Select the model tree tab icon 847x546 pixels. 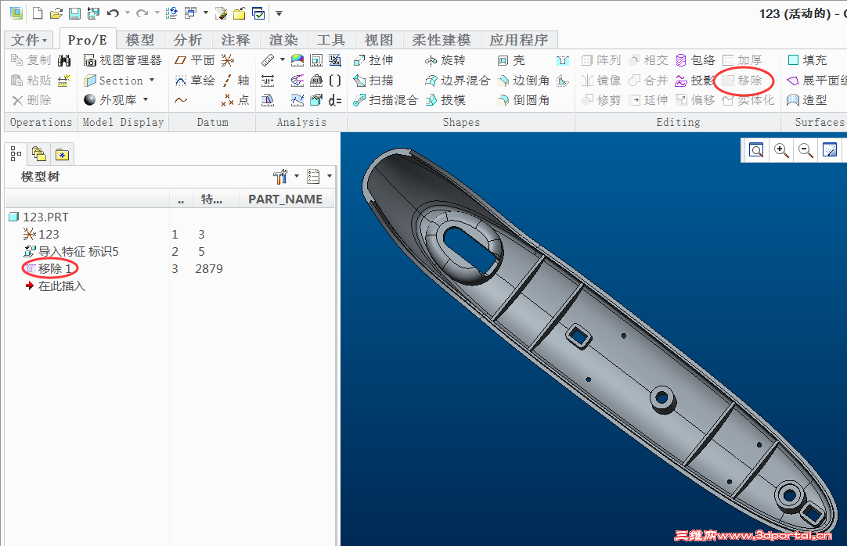coord(16,154)
